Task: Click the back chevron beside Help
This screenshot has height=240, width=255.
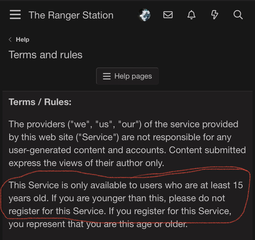Action: point(10,39)
